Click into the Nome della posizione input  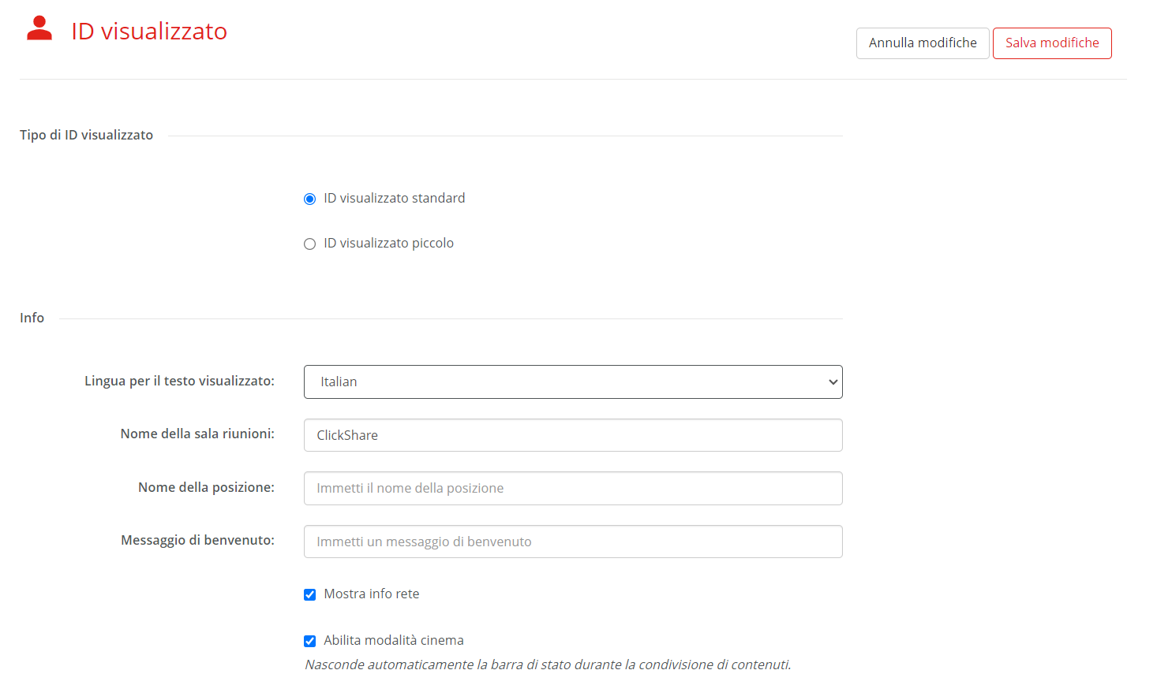click(573, 488)
